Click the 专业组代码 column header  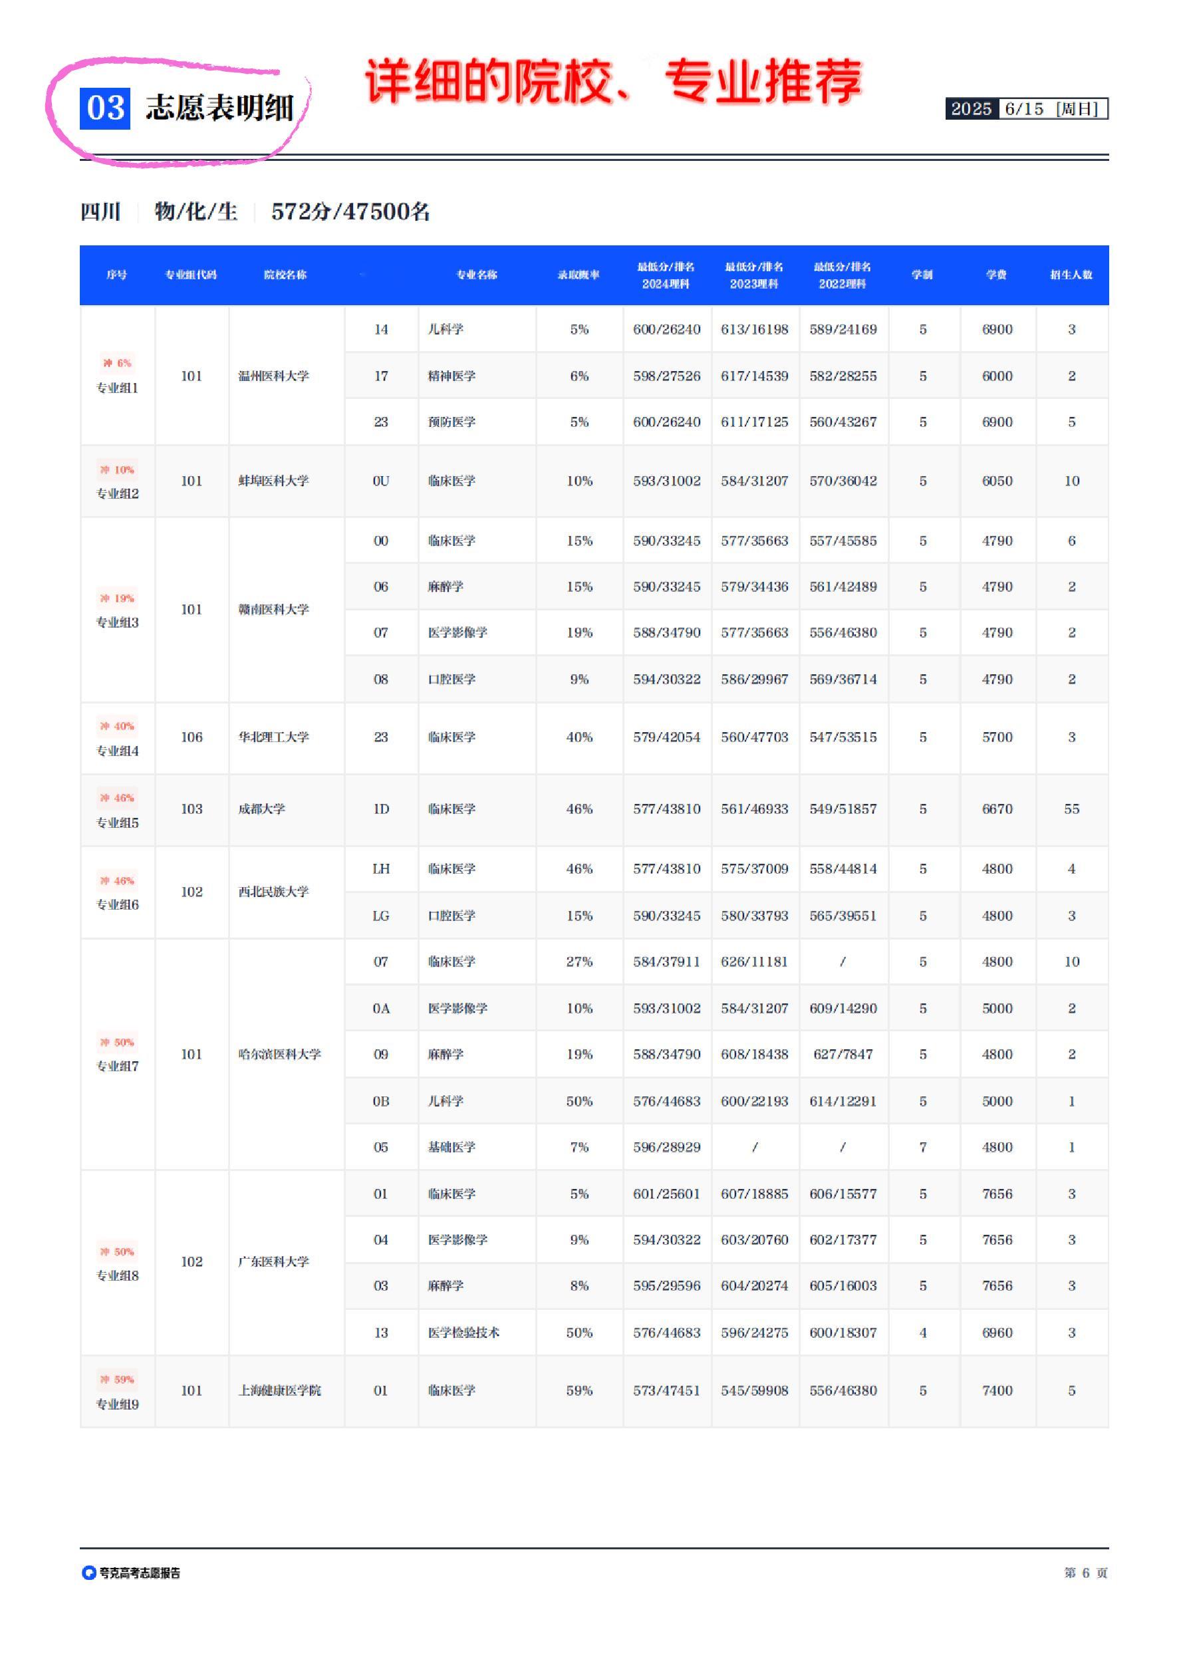click(191, 275)
